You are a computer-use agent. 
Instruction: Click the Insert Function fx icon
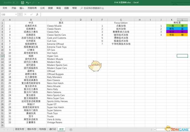[x=37, y=14]
